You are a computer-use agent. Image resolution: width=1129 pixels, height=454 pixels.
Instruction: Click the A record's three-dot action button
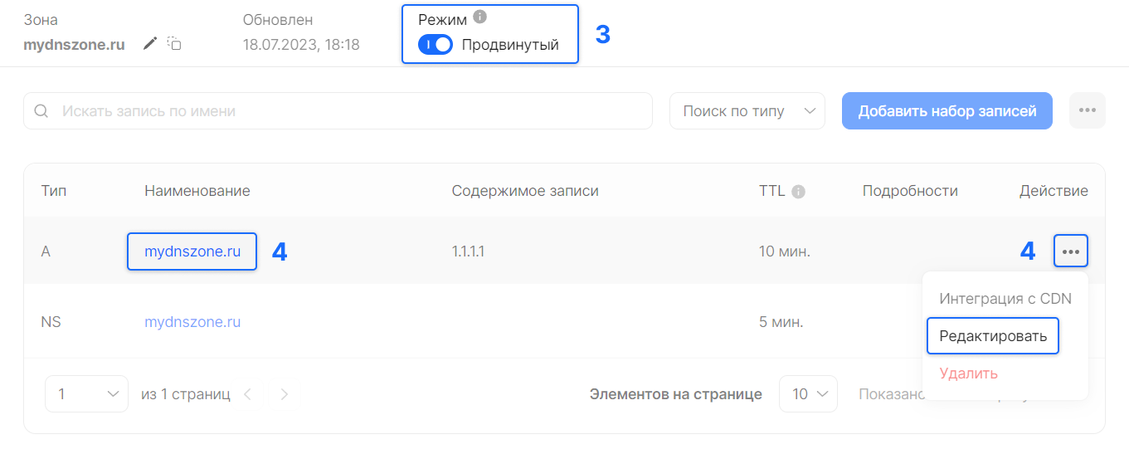[1070, 251]
